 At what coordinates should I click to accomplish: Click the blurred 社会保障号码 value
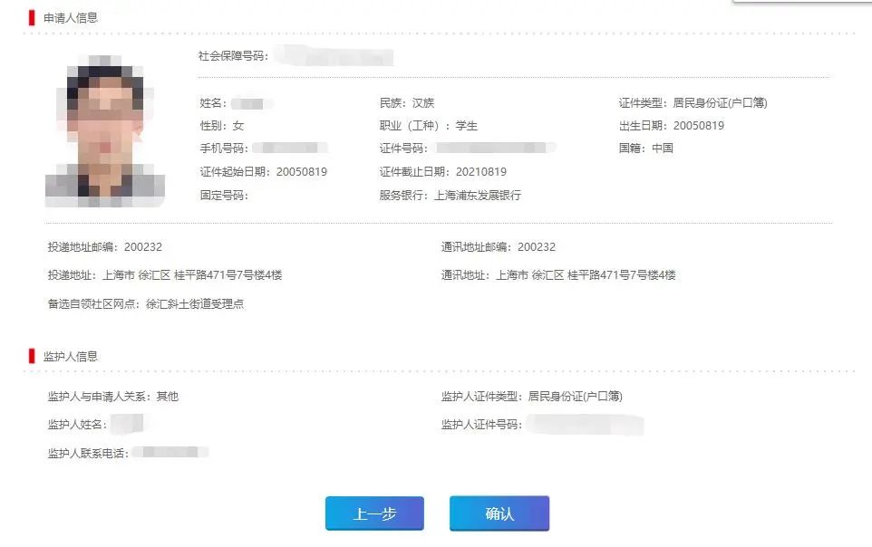pyautogui.click(x=334, y=56)
